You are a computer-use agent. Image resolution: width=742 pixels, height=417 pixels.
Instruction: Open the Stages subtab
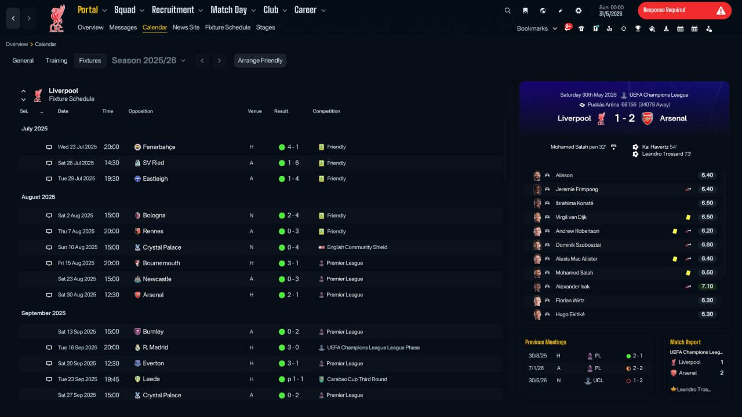tap(265, 27)
